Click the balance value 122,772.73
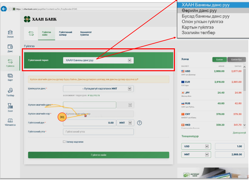249x180 pixels. 94,96
